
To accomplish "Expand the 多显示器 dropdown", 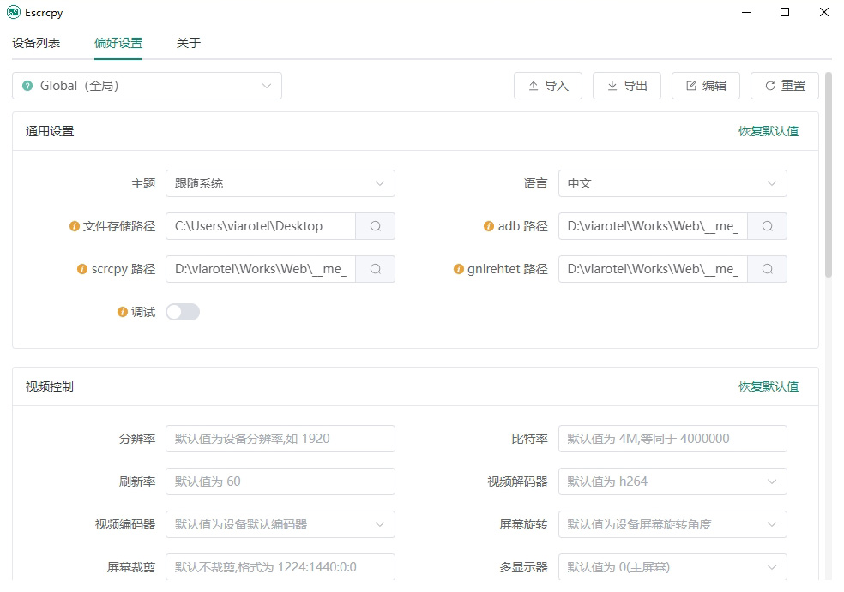I will point(672,567).
